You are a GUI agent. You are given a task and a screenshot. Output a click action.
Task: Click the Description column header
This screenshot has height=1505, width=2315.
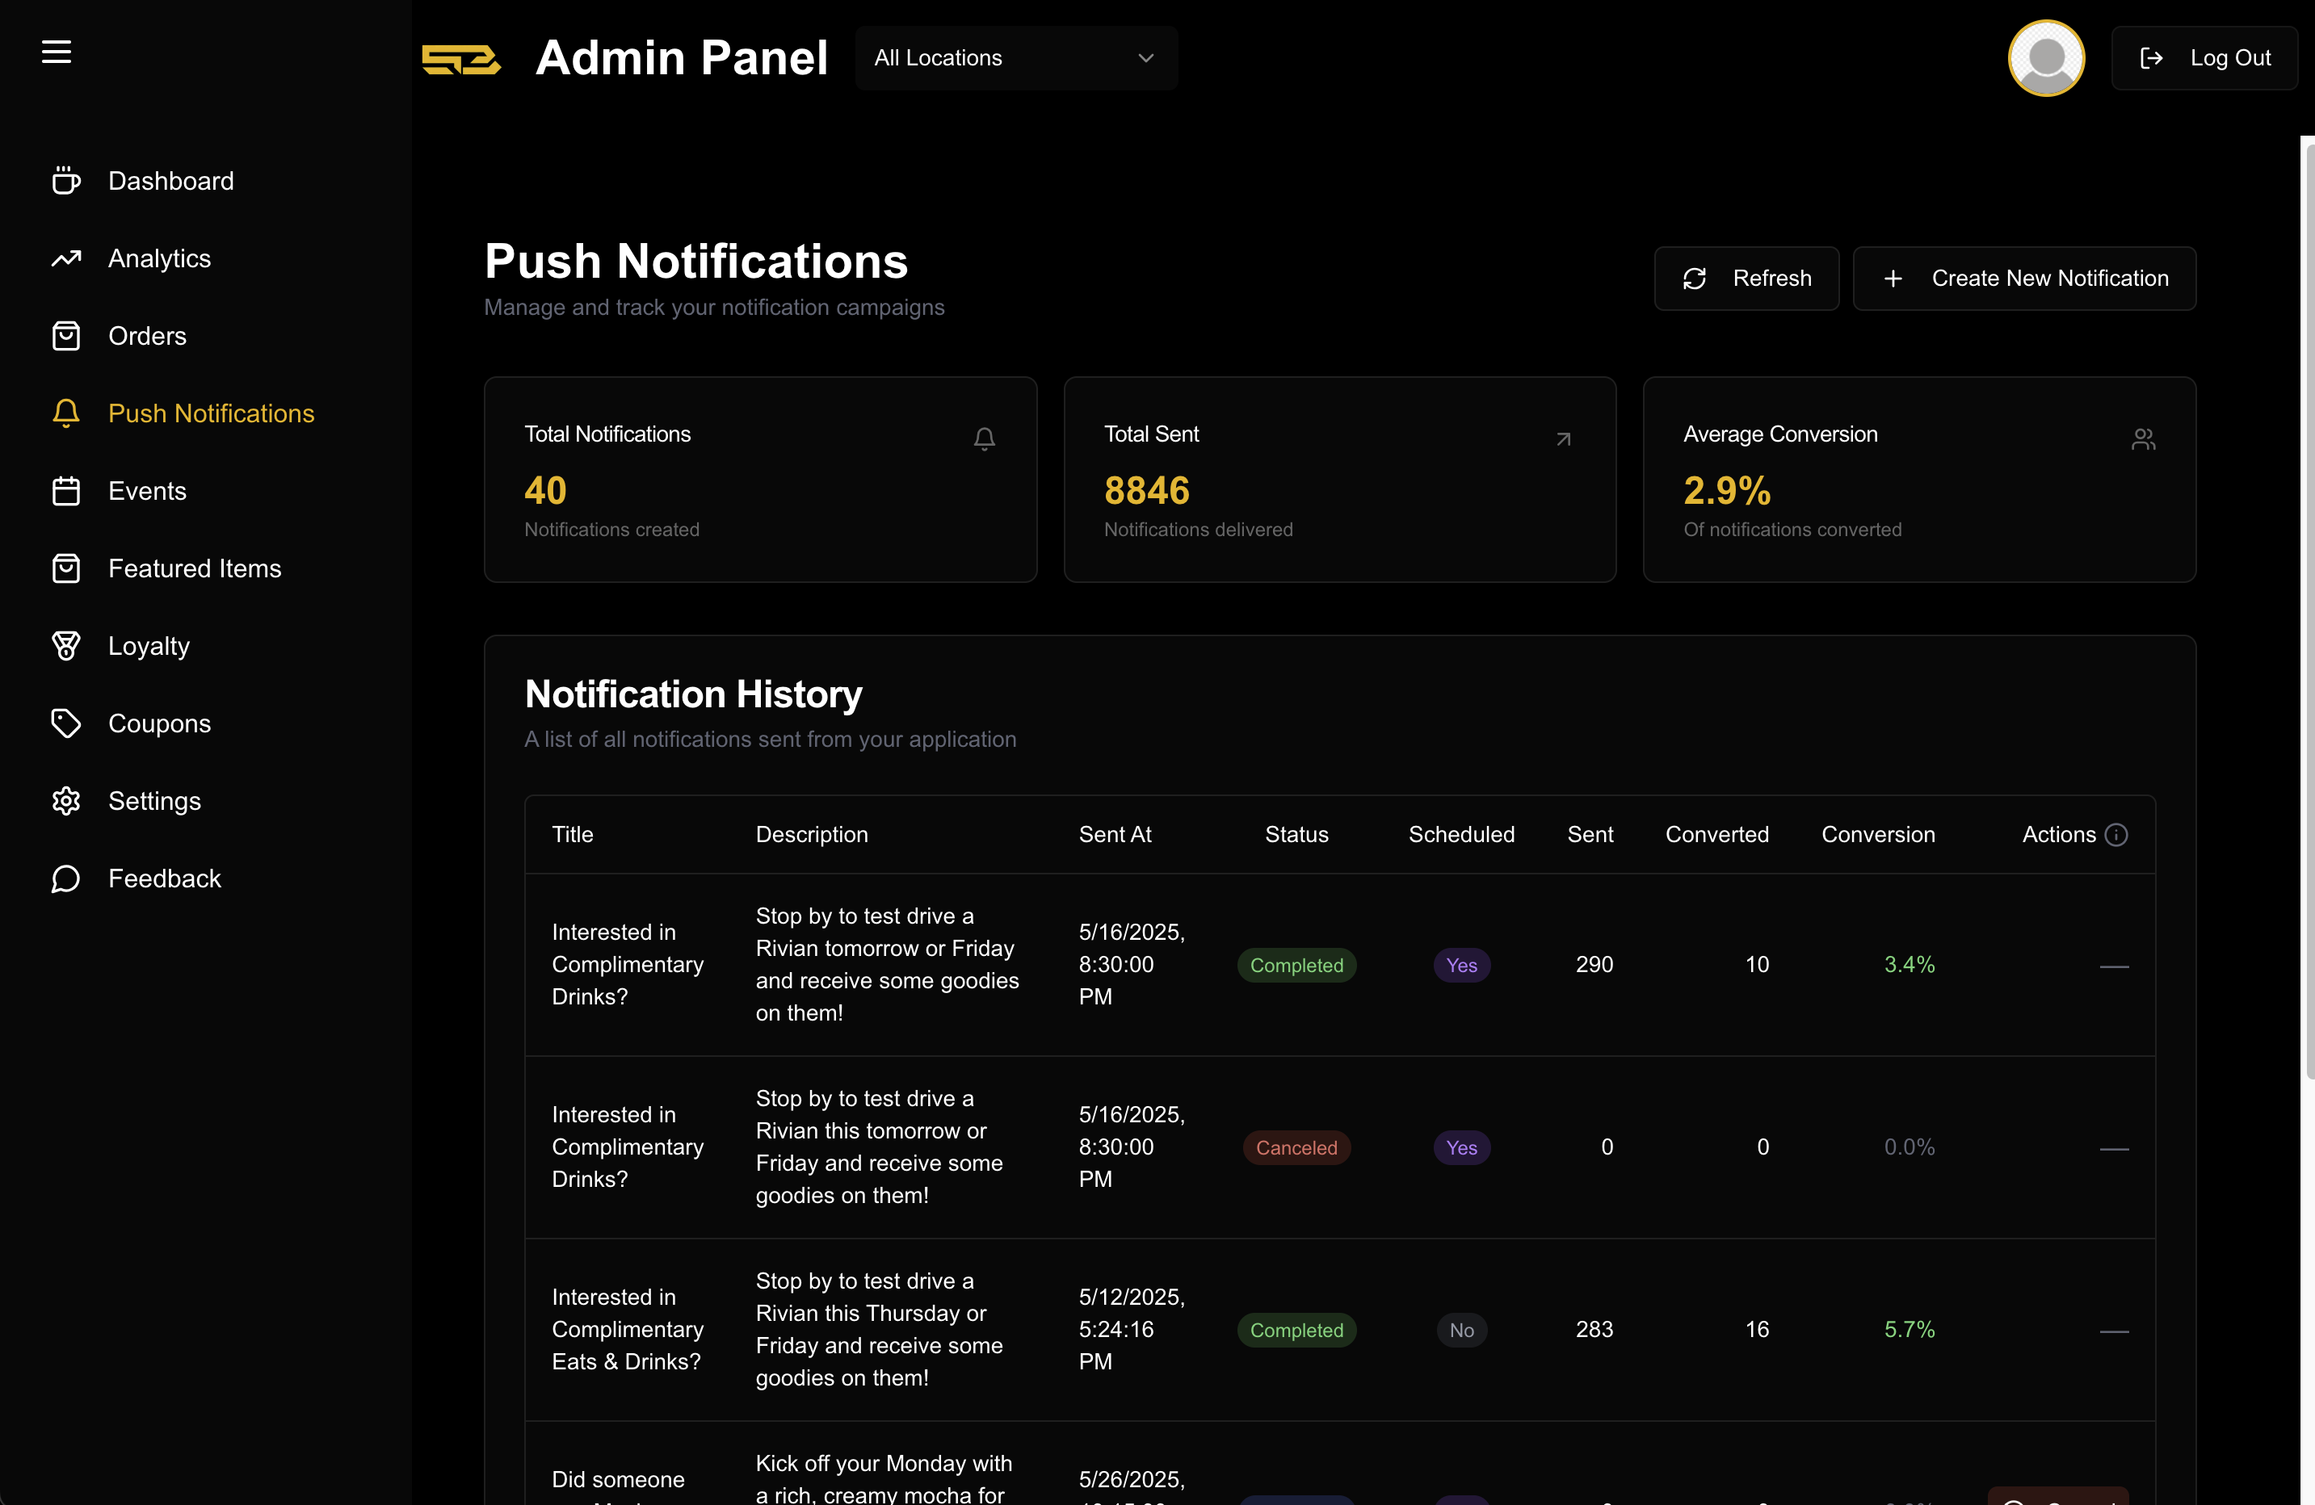[x=813, y=834]
